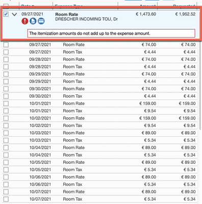Enable the 09/30/2021 Room Rate checkbox

click(6, 89)
